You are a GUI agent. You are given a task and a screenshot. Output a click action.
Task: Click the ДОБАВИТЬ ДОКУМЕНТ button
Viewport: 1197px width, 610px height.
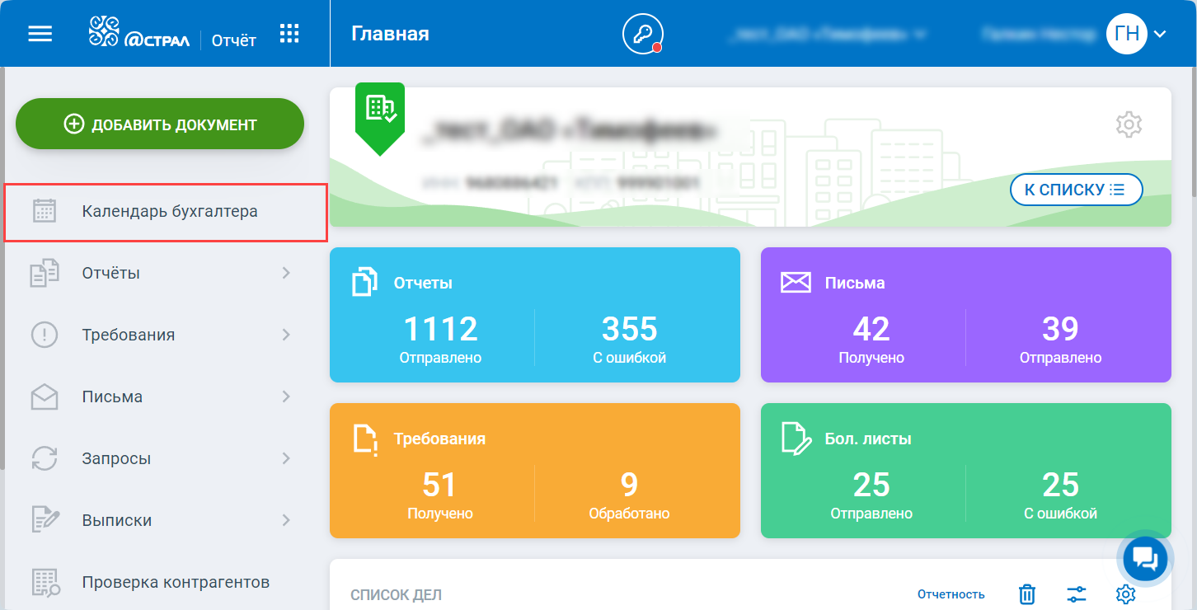coord(160,124)
